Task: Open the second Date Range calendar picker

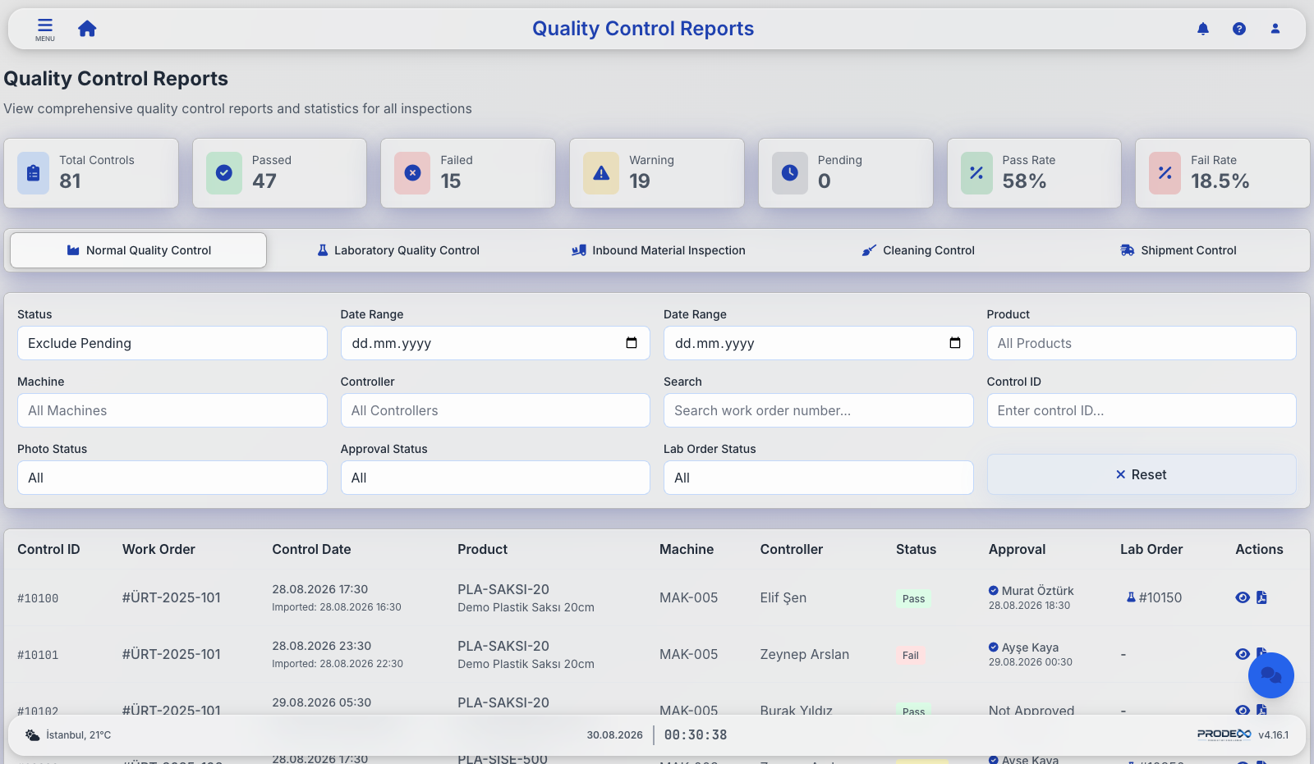Action: point(955,343)
